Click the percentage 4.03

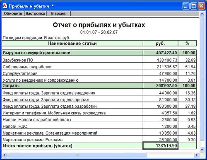pos(192,133)
